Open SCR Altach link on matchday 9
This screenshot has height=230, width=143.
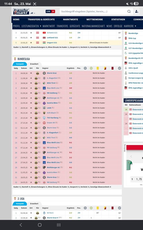point(51,113)
